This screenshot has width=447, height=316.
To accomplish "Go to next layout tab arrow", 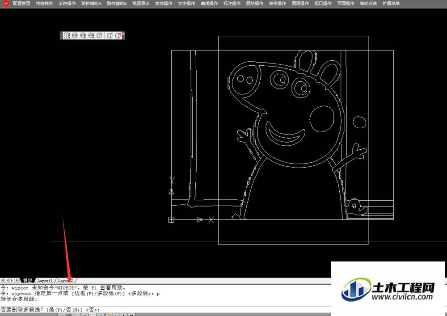I will (12, 281).
